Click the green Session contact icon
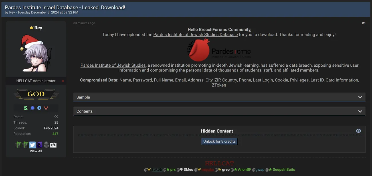The height and width of the screenshot is (176, 372). 26,108
